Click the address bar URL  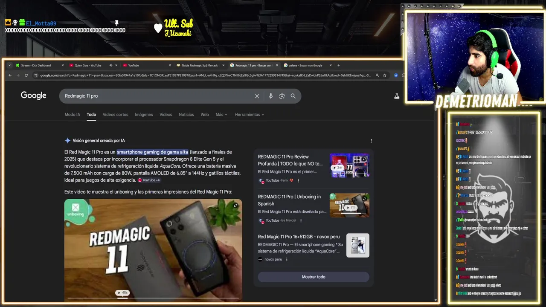(x=206, y=75)
